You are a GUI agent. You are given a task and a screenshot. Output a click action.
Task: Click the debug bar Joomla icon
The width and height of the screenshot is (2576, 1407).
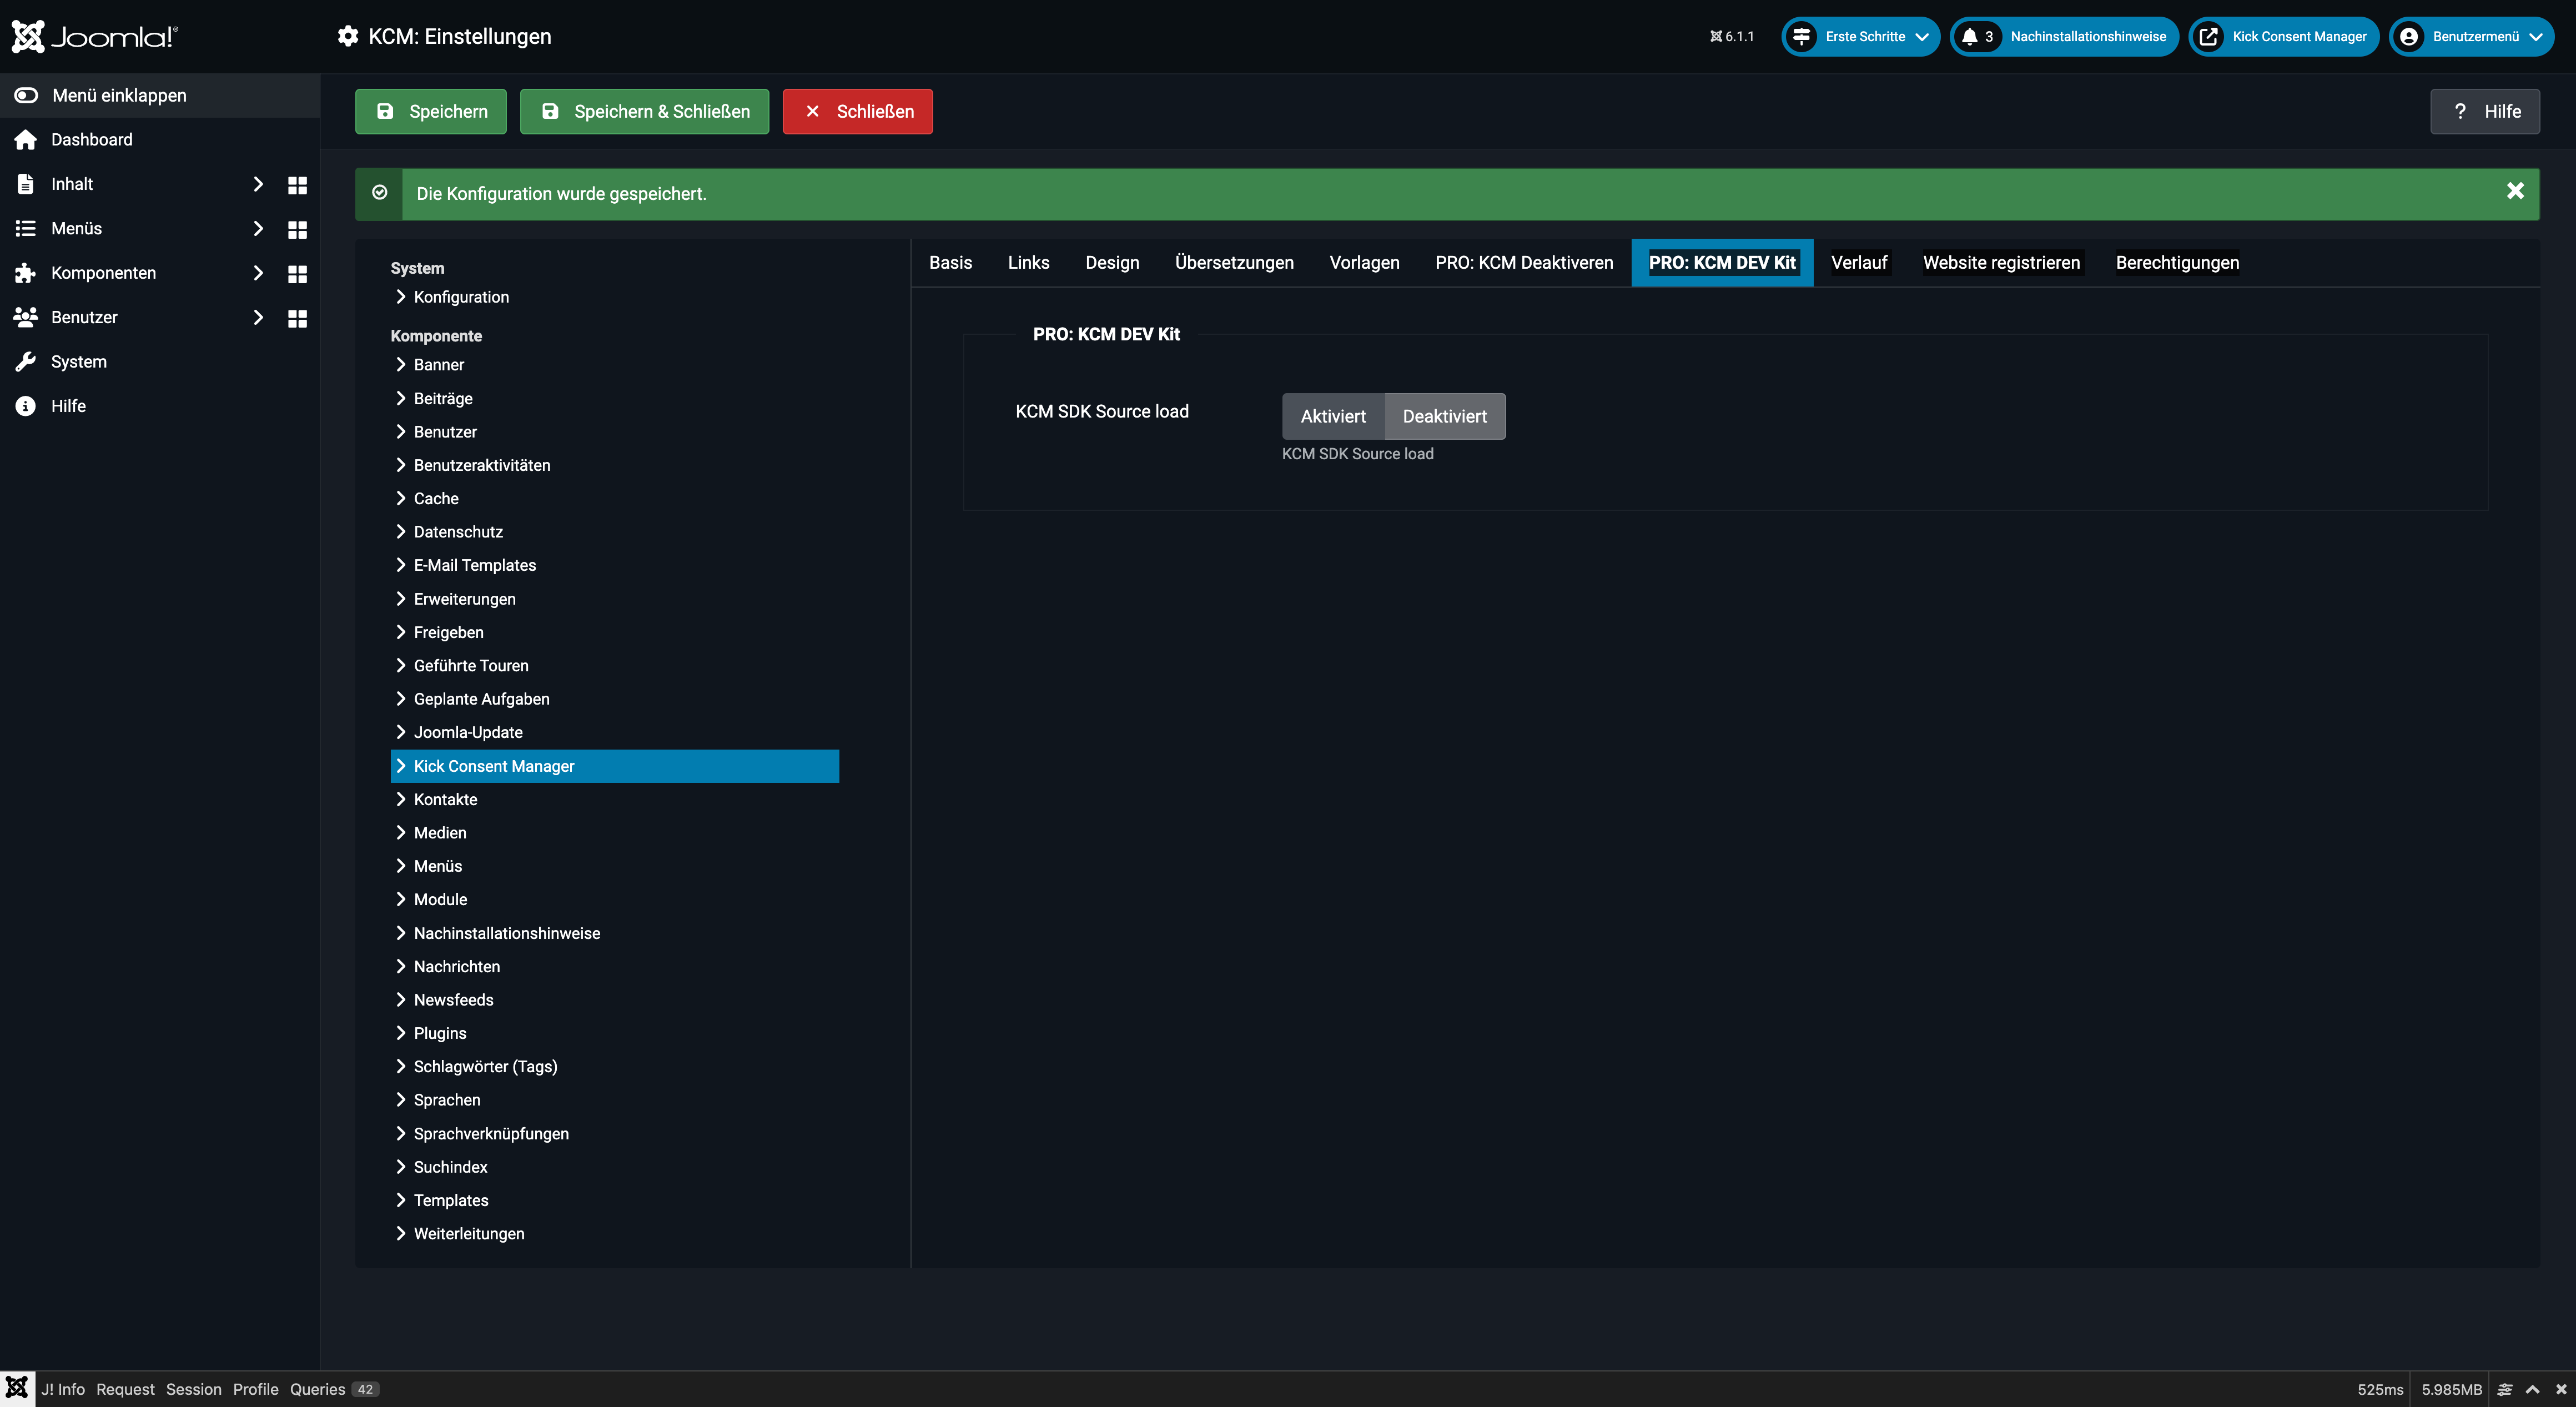(17, 1388)
